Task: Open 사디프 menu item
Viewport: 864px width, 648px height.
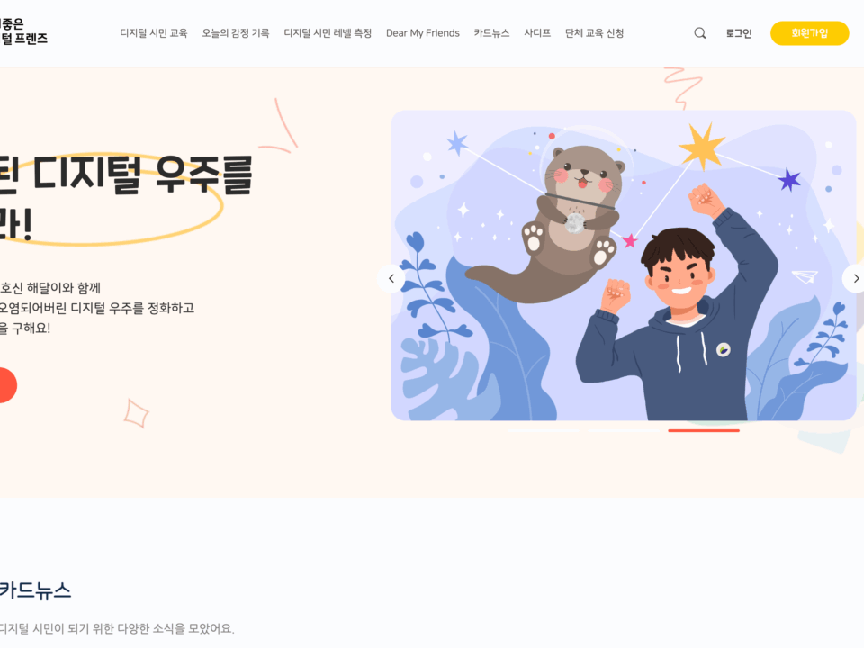Action: point(537,33)
